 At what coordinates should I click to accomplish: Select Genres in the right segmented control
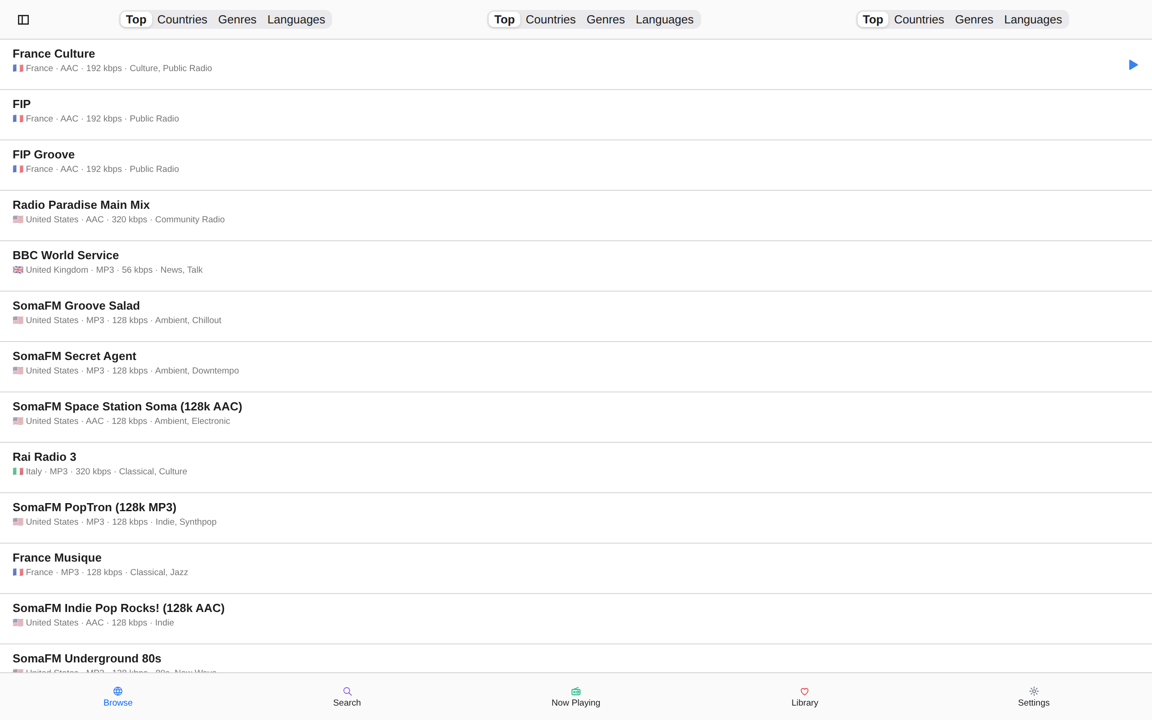pyautogui.click(x=974, y=19)
